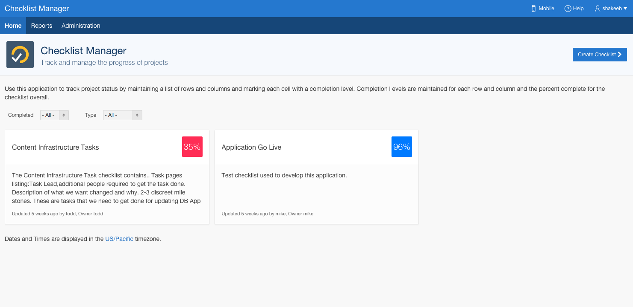Click the Application Go Live card description
The height and width of the screenshot is (307, 633).
tap(284, 175)
